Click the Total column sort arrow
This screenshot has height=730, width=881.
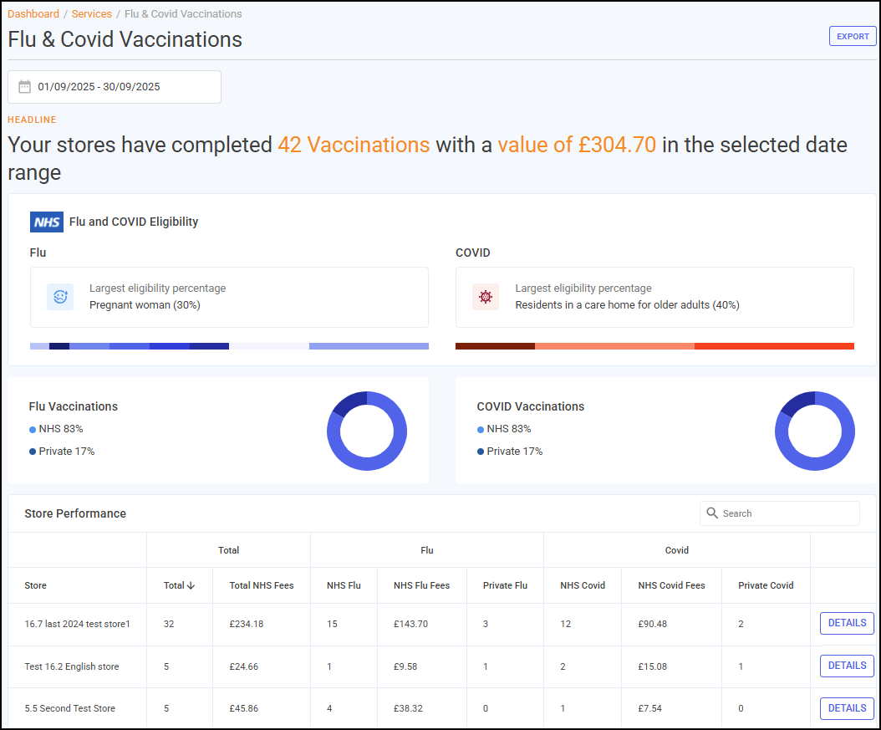[x=191, y=585]
